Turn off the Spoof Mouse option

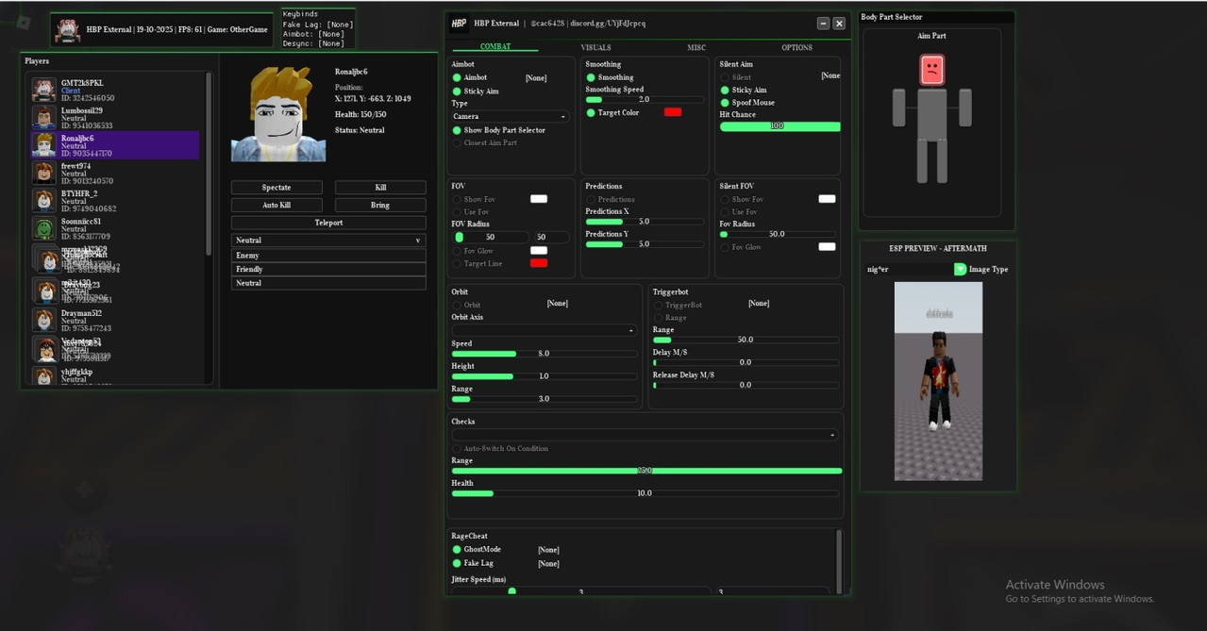725,102
